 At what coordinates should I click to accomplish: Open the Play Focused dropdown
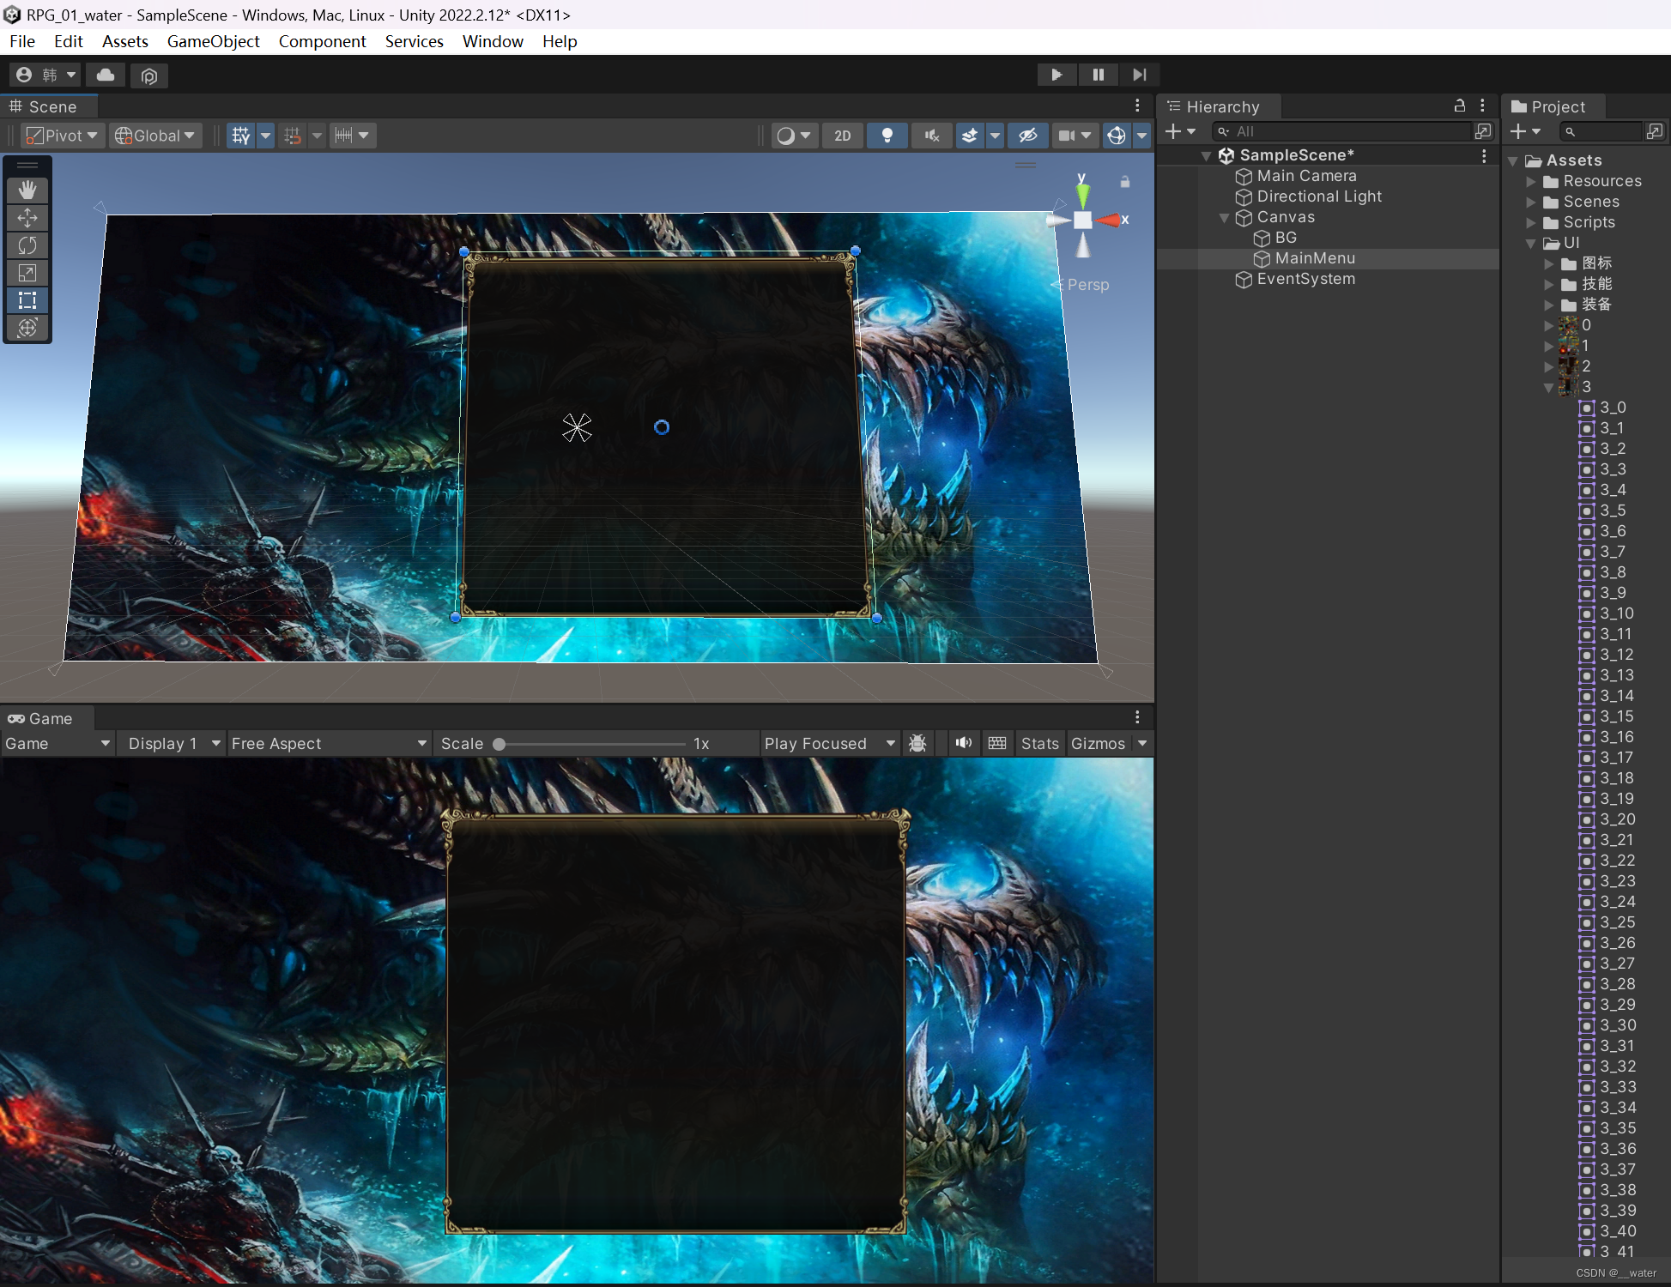point(829,744)
